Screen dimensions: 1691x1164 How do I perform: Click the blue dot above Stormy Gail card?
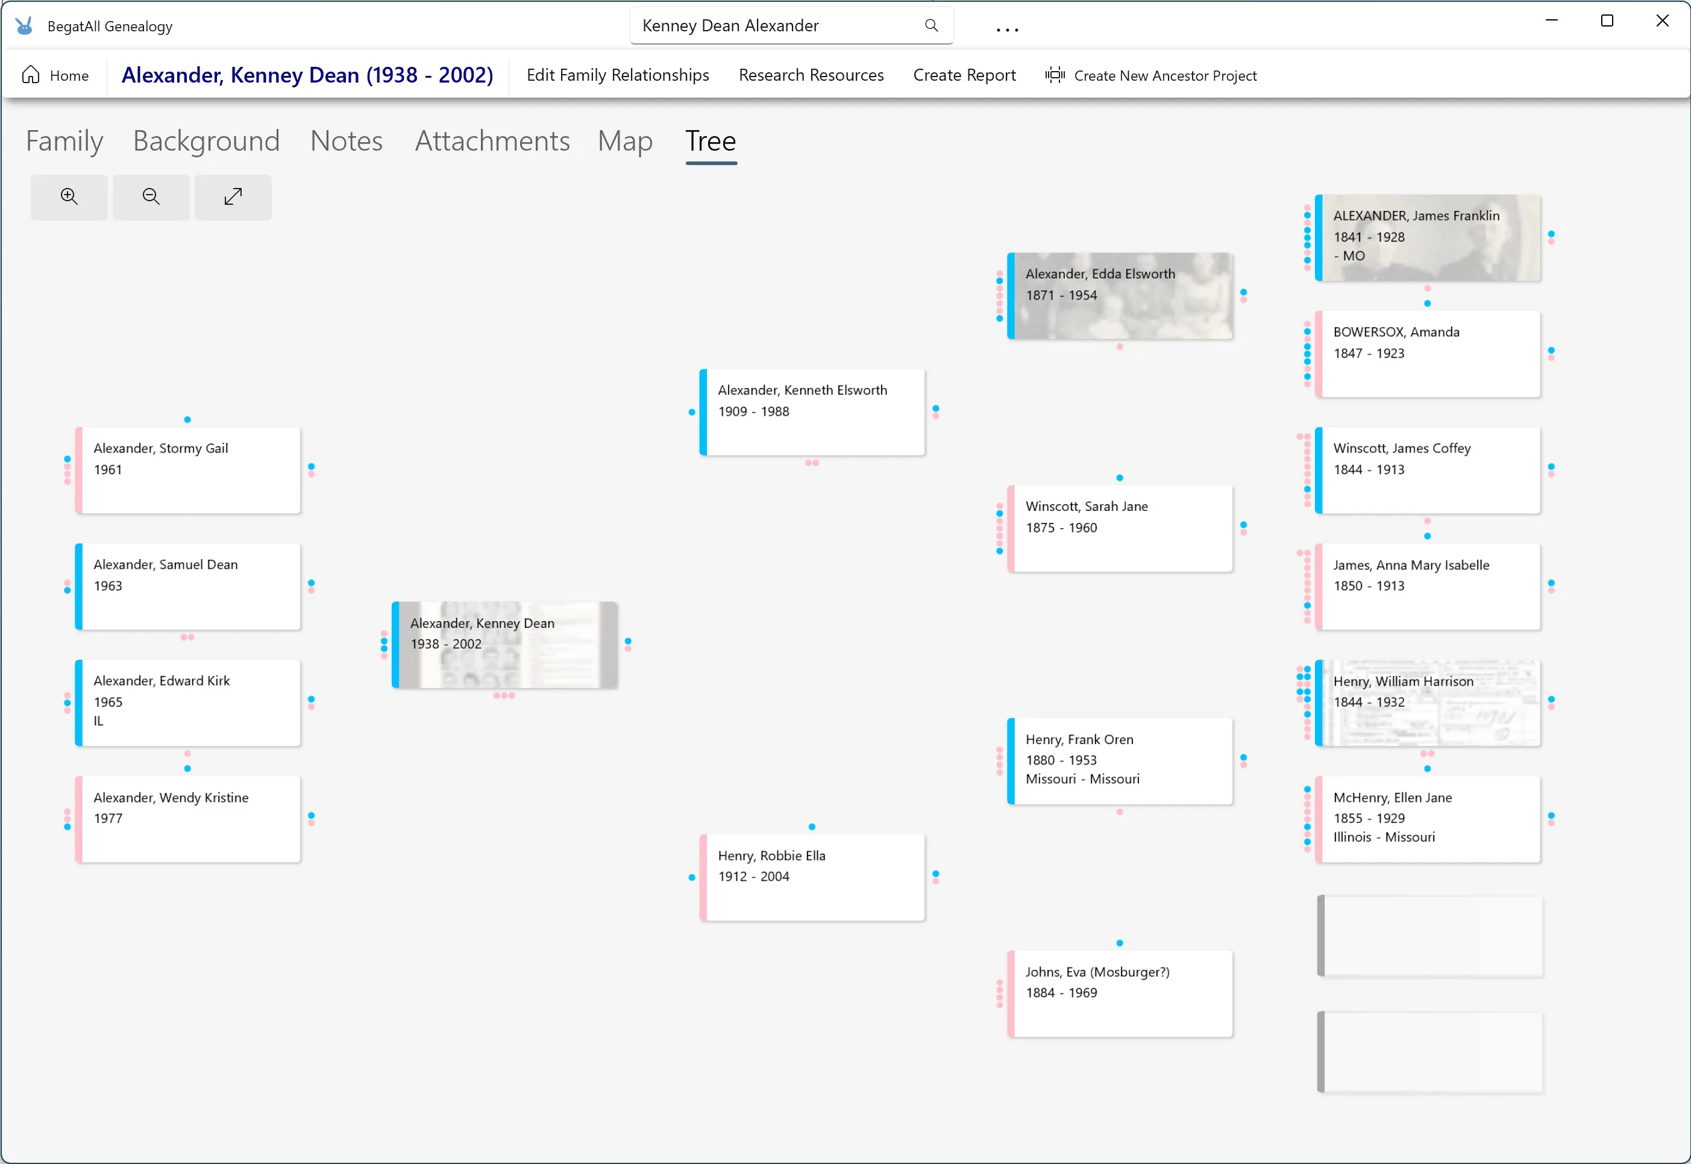tap(187, 419)
